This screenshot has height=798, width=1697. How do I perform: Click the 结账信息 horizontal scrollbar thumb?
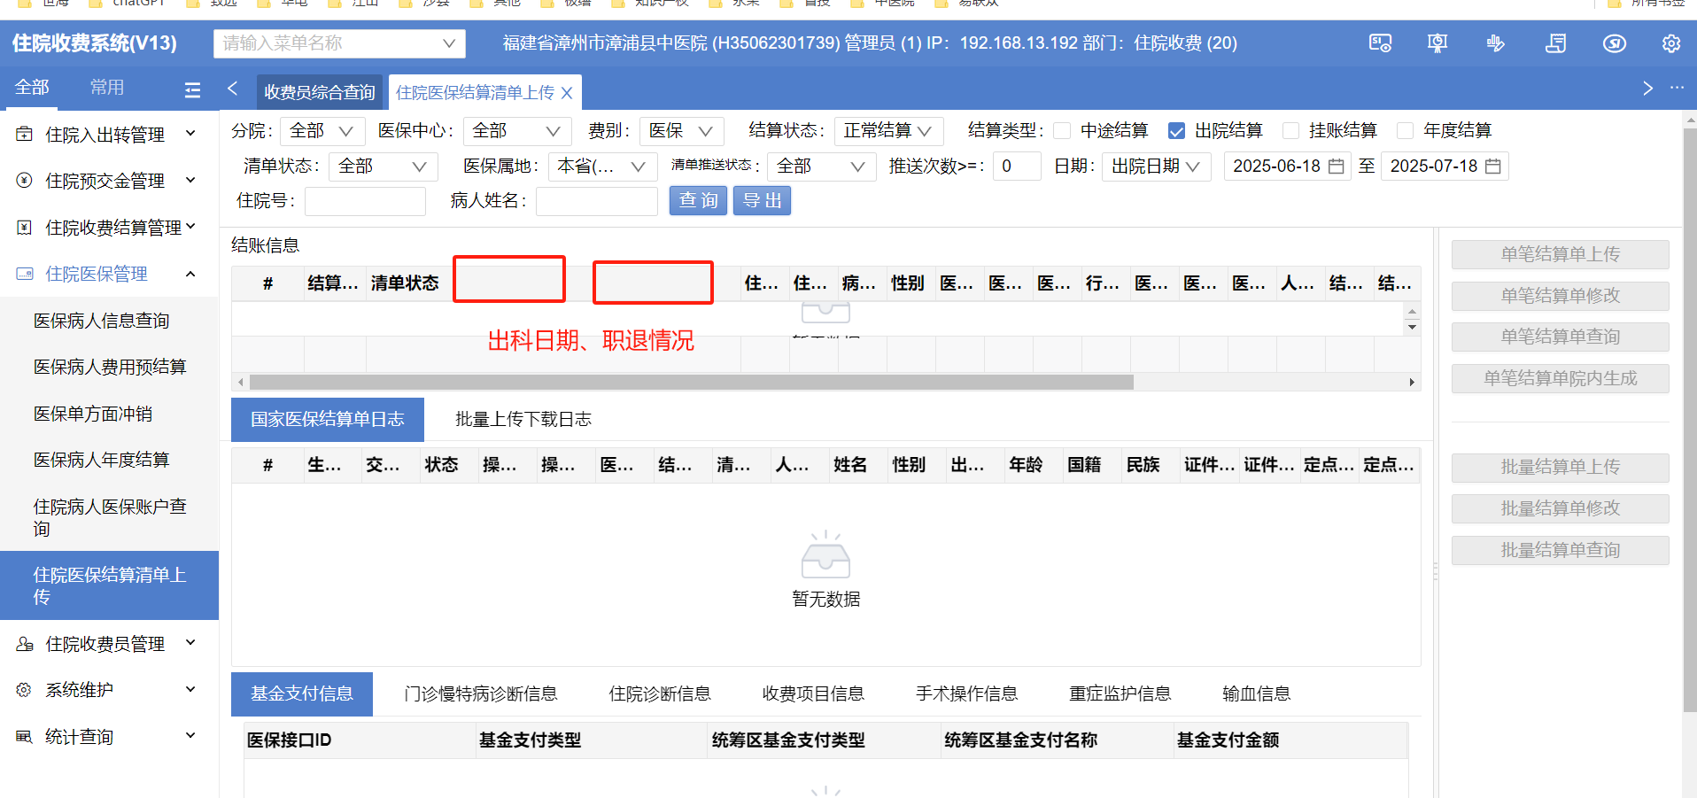(691, 383)
